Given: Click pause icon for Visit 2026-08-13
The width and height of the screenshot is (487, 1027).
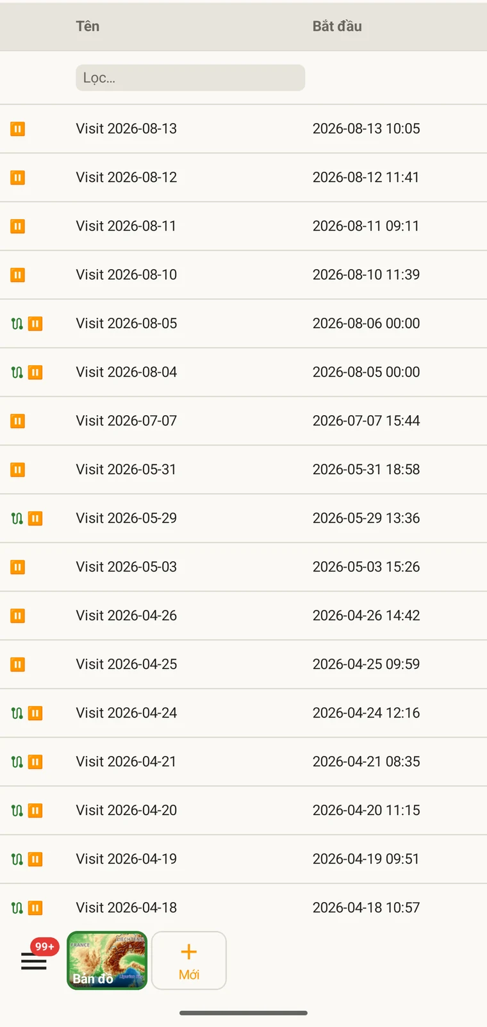Looking at the screenshot, I should pyautogui.click(x=17, y=129).
